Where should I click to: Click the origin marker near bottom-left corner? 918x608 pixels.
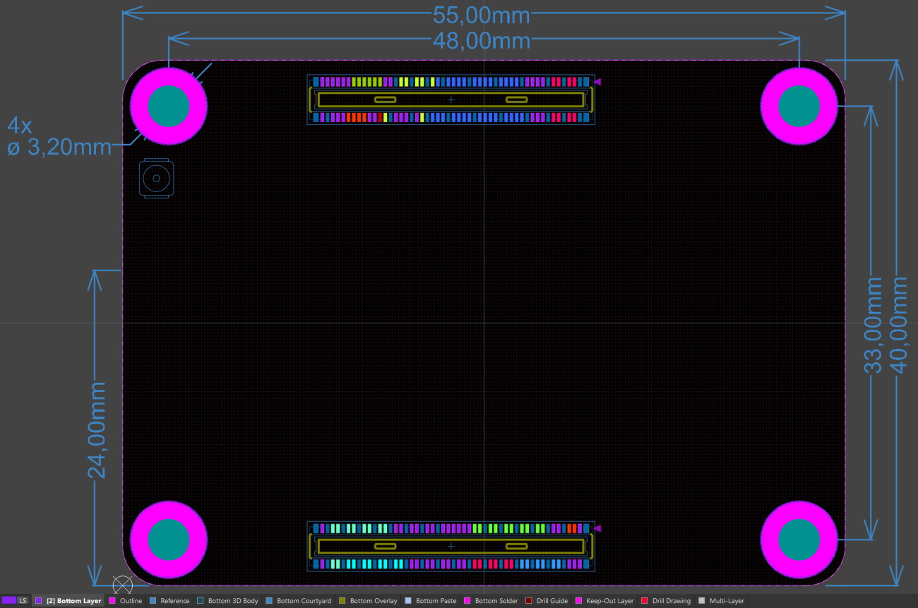click(x=124, y=585)
